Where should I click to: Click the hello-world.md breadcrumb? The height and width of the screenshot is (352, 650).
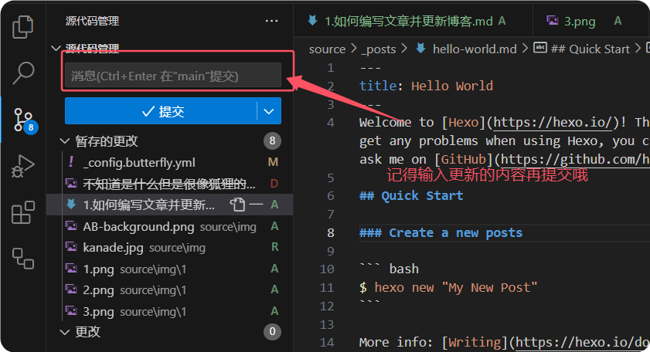click(x=475, y=49)
